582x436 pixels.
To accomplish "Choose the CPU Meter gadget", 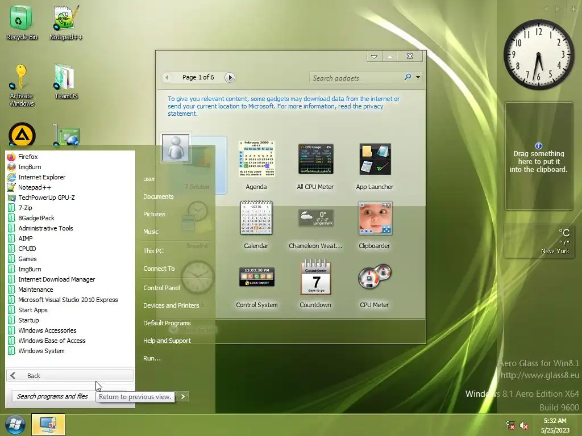I will (374, 284).
